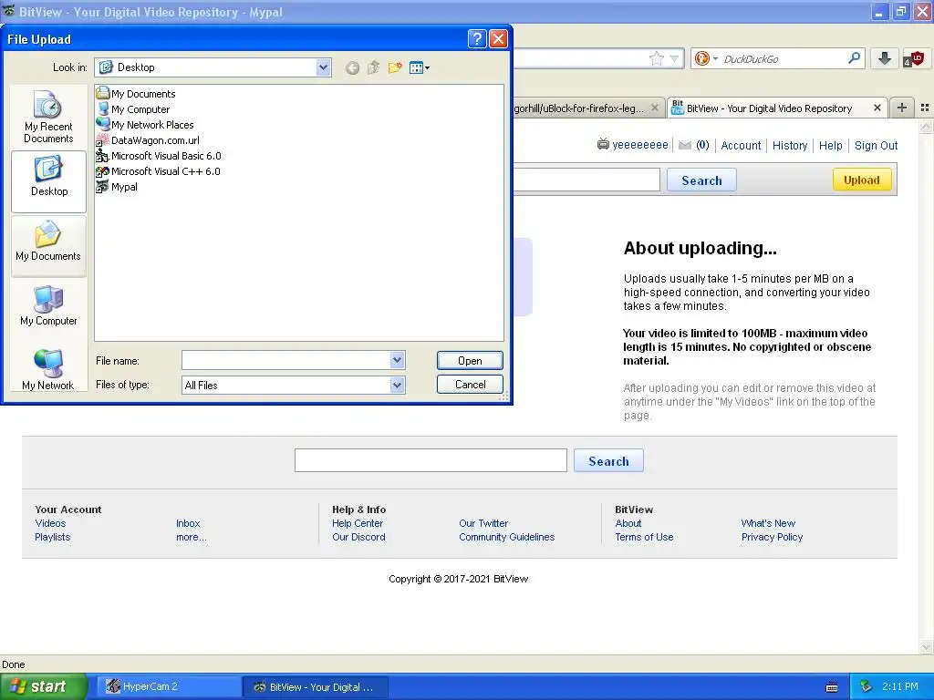
Task: Bookmark page with the star icon
Action: pyautogui.click(x=657, y=58)
